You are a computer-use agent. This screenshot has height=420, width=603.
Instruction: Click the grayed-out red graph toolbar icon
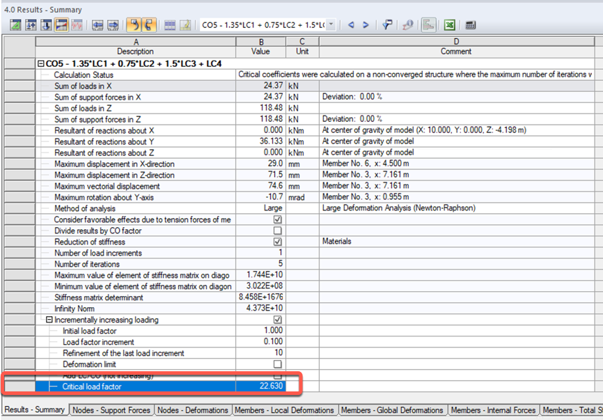point(77,25)
